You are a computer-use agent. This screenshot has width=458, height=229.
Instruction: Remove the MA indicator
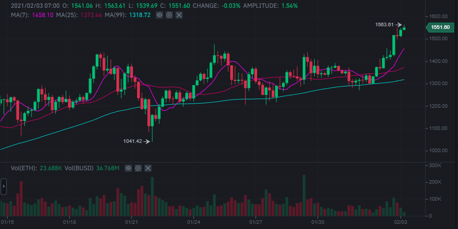coord(179,16)
